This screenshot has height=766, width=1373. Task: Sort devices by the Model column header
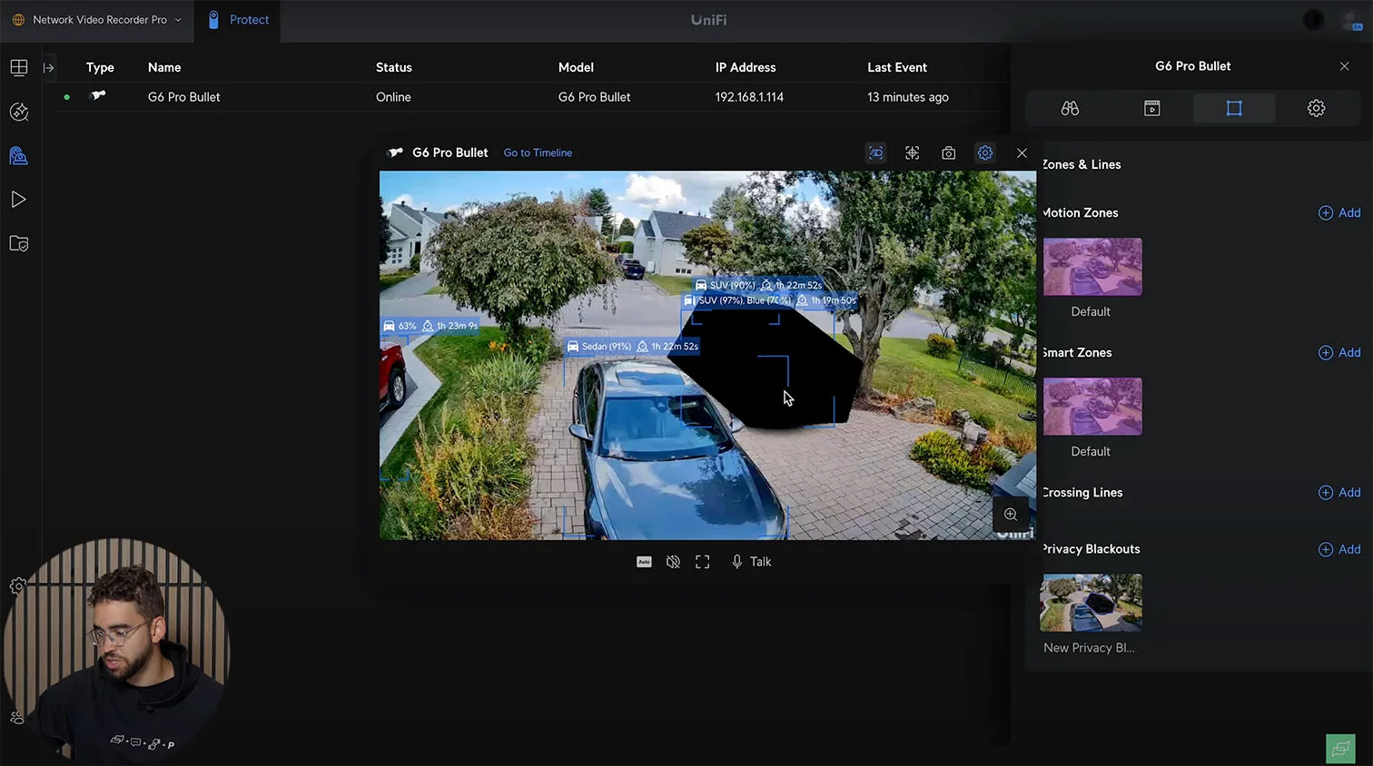[x=576, y=67]
